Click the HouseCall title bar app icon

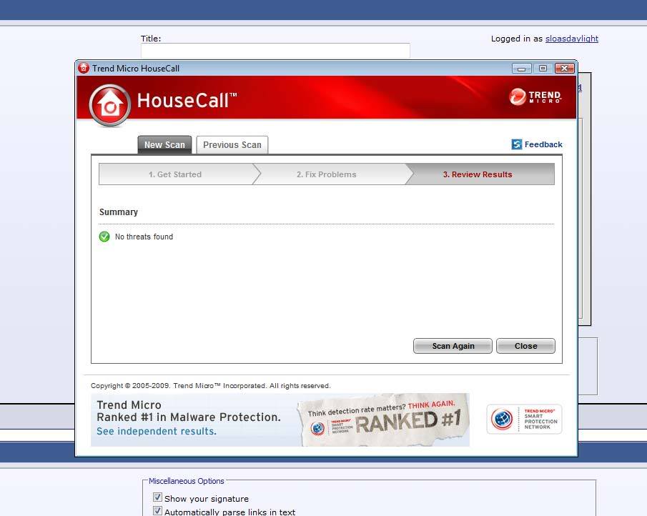tap(84, 68)
